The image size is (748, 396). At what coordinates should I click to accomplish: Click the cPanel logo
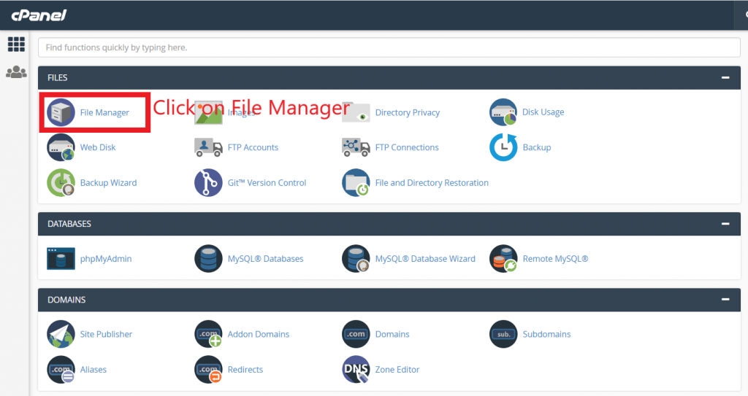(39, 16)
